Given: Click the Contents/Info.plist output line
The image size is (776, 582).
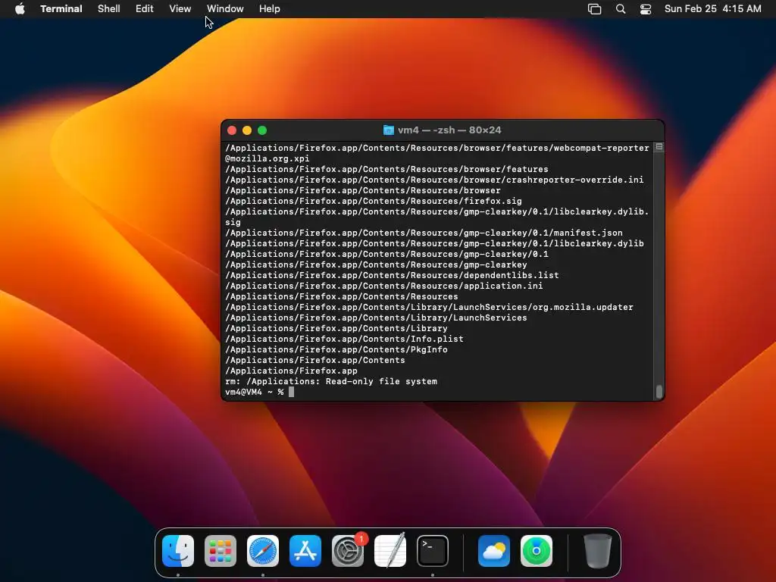Looking at the screenshot, I should (x=345, y=339).
